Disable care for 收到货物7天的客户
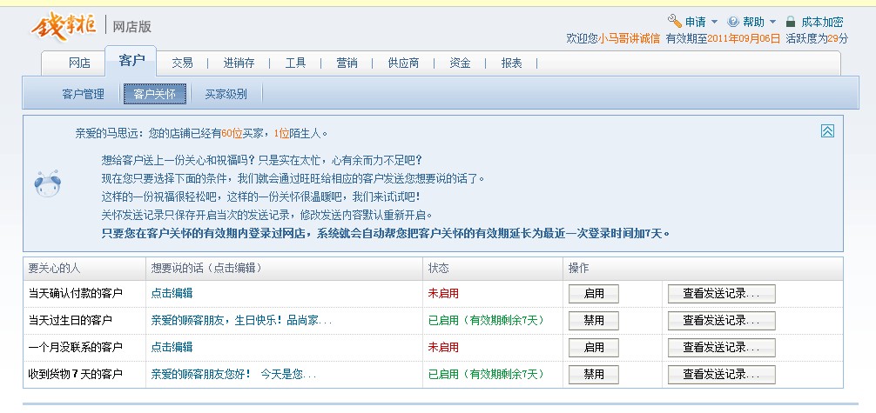876x413 pixels. coord(594,374)
